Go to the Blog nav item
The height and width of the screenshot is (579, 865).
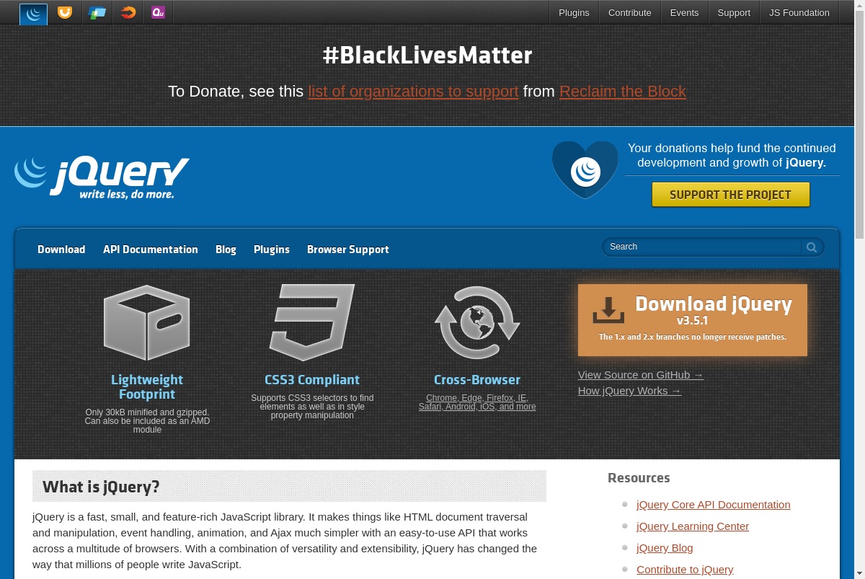[x=226, y=249]
